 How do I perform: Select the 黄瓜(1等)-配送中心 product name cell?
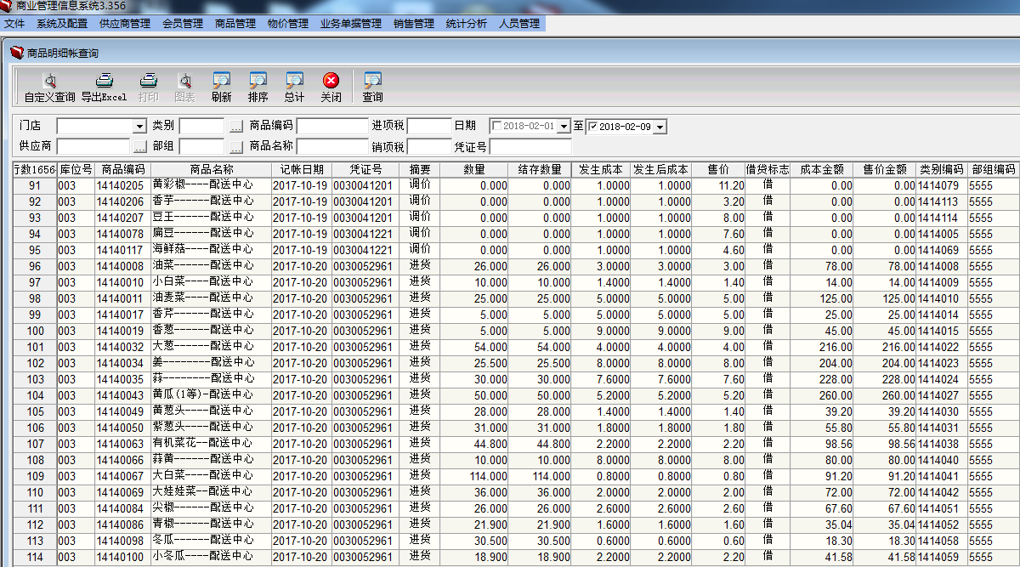click(211, 395)
